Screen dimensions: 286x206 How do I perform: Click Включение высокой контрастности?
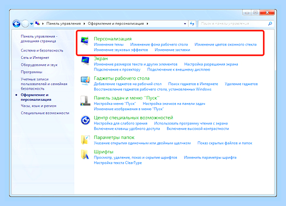pos(198,129)
